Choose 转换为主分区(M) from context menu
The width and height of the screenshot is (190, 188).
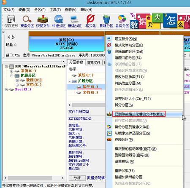tap(145, 83)
